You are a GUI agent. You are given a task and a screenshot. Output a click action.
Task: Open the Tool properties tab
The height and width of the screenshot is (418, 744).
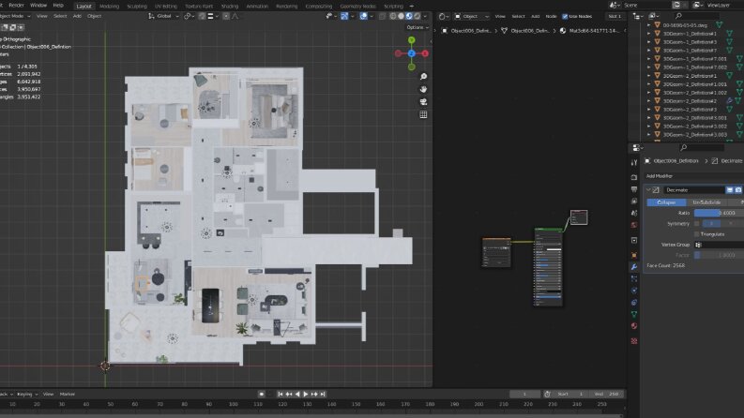(x=634, y=162)
